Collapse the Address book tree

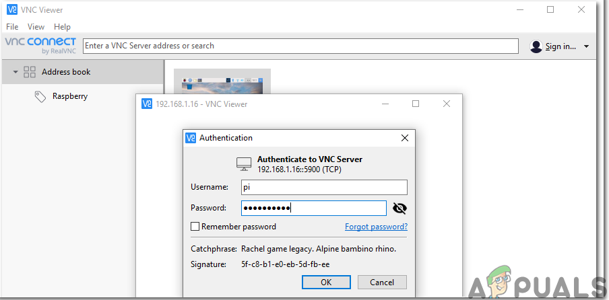click(x=15, y=72)
